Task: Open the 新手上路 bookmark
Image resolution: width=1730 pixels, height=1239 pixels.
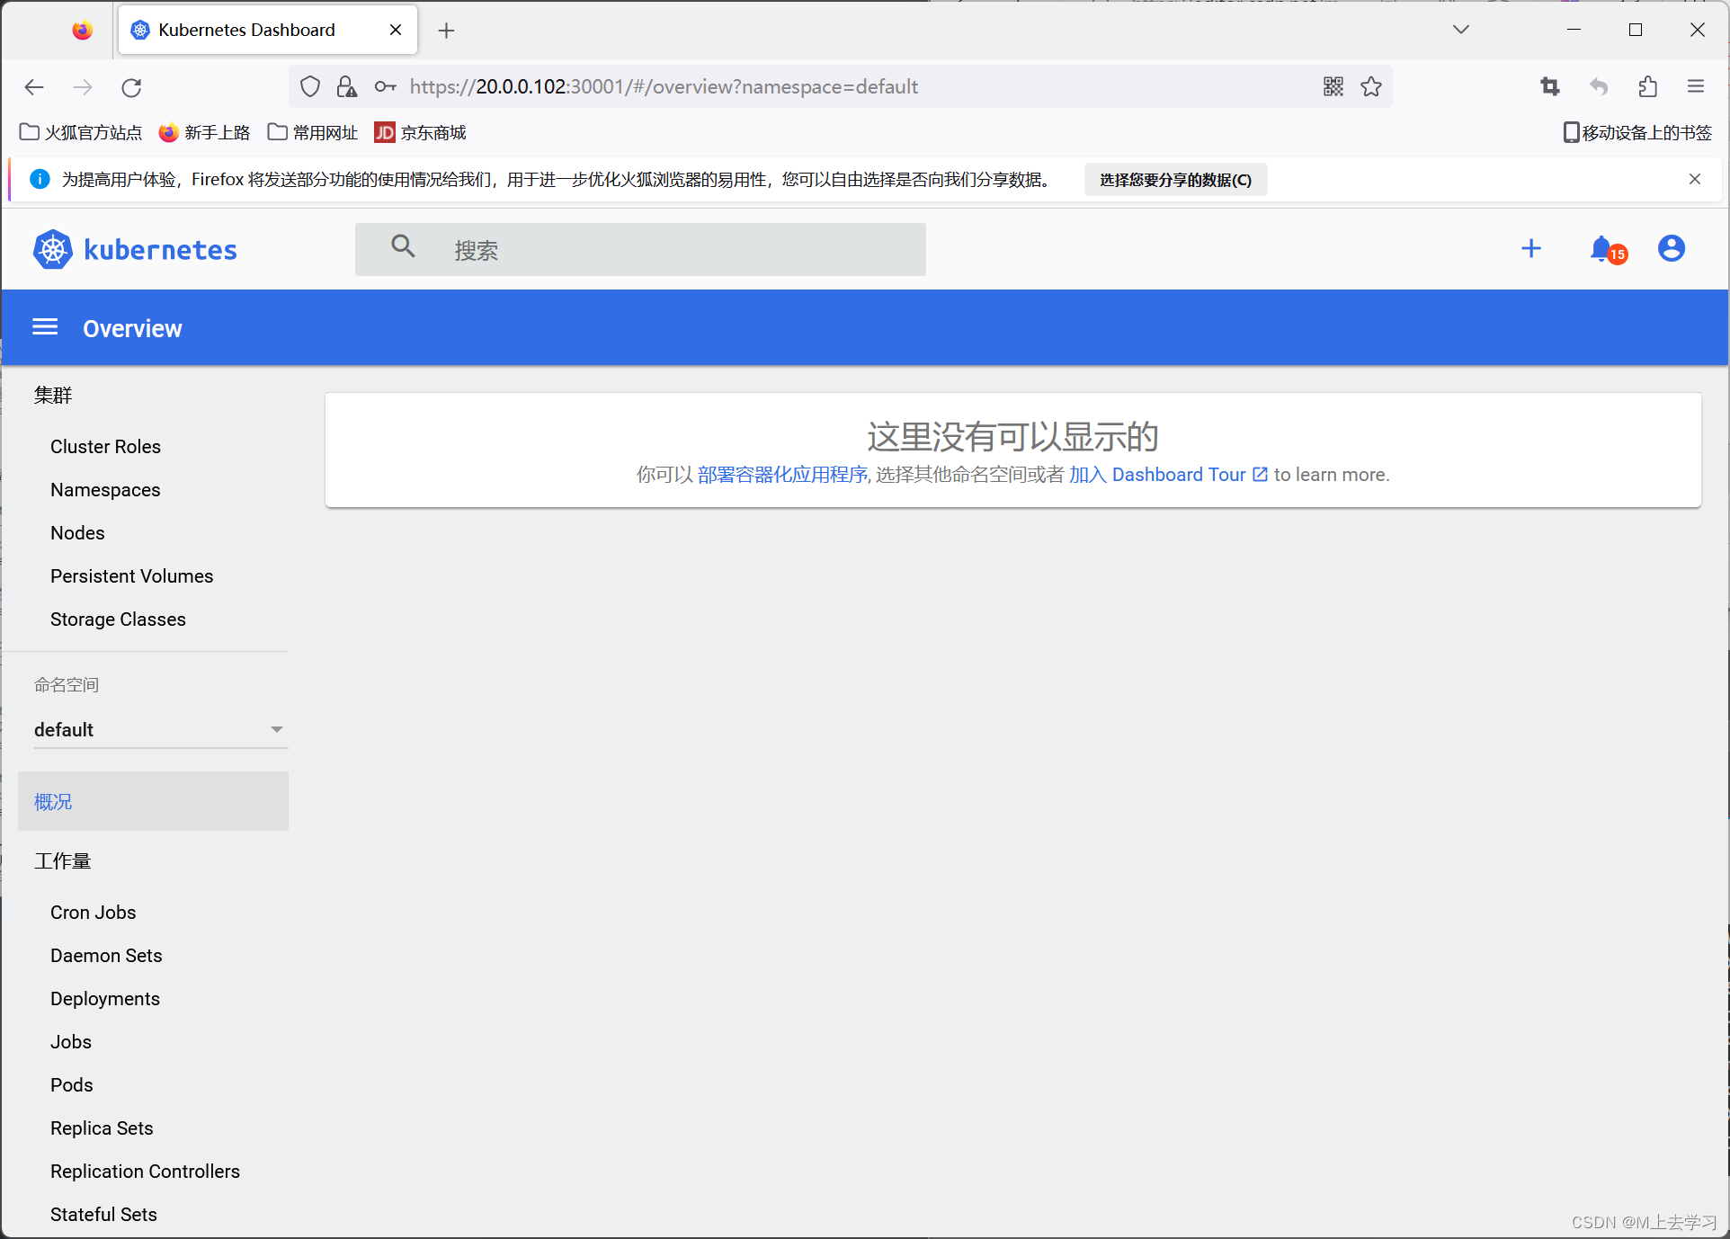Action: tap(204, 132)
